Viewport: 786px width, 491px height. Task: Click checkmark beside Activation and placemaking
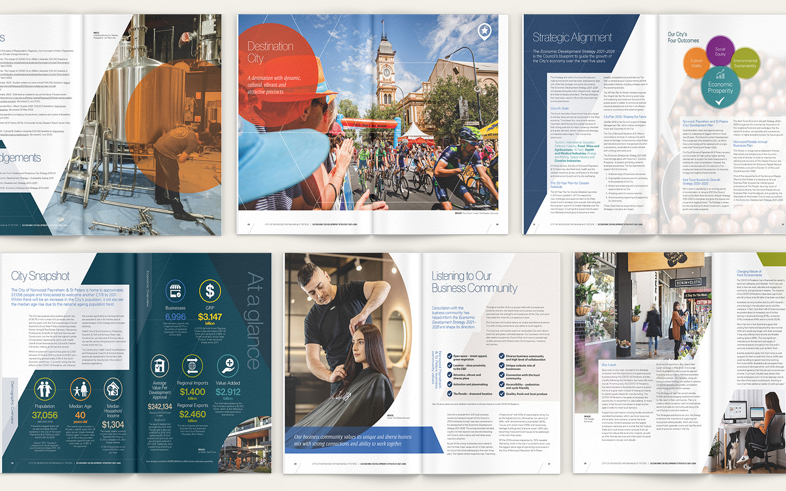pos(449,384)
